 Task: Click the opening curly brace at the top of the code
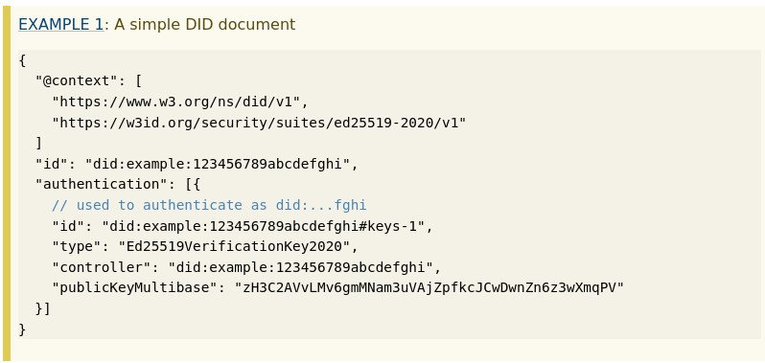[x=22, y=60]
